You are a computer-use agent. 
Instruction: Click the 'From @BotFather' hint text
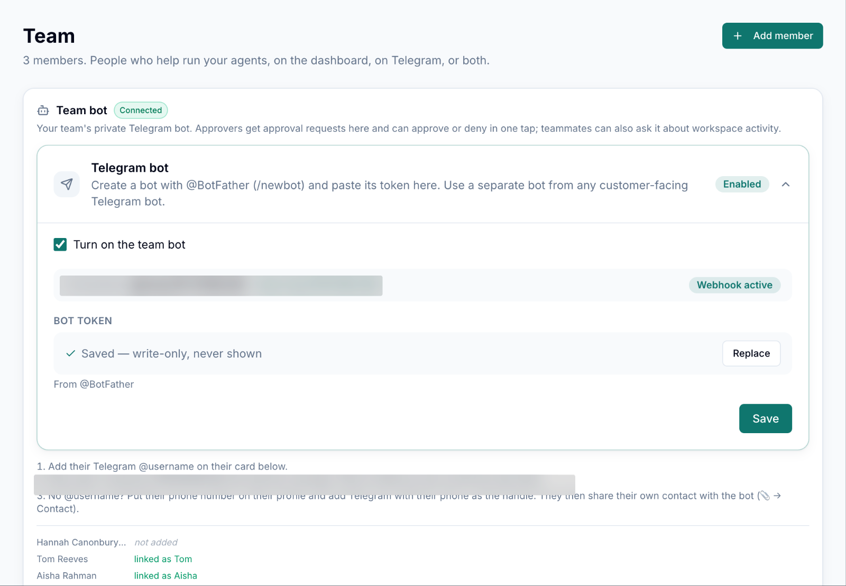coord(94,384)
